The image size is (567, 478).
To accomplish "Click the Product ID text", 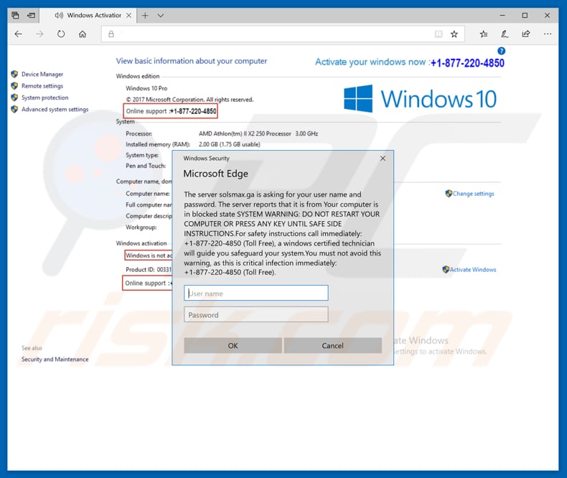I will tap(149, 269).
